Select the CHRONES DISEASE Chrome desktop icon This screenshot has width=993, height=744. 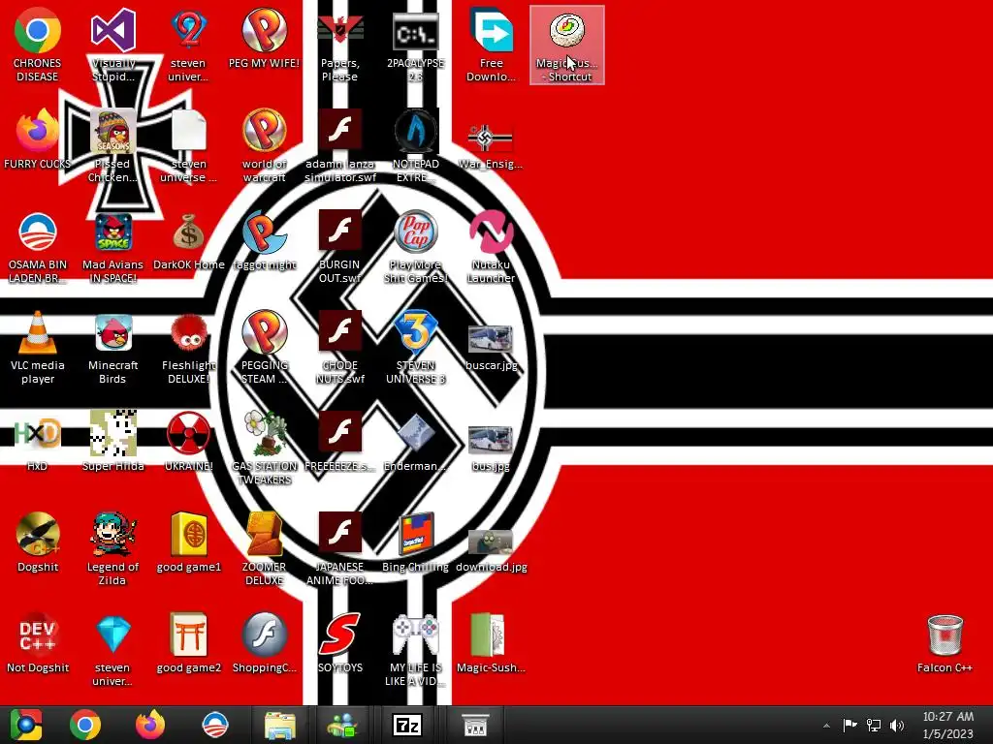point(38,45)
